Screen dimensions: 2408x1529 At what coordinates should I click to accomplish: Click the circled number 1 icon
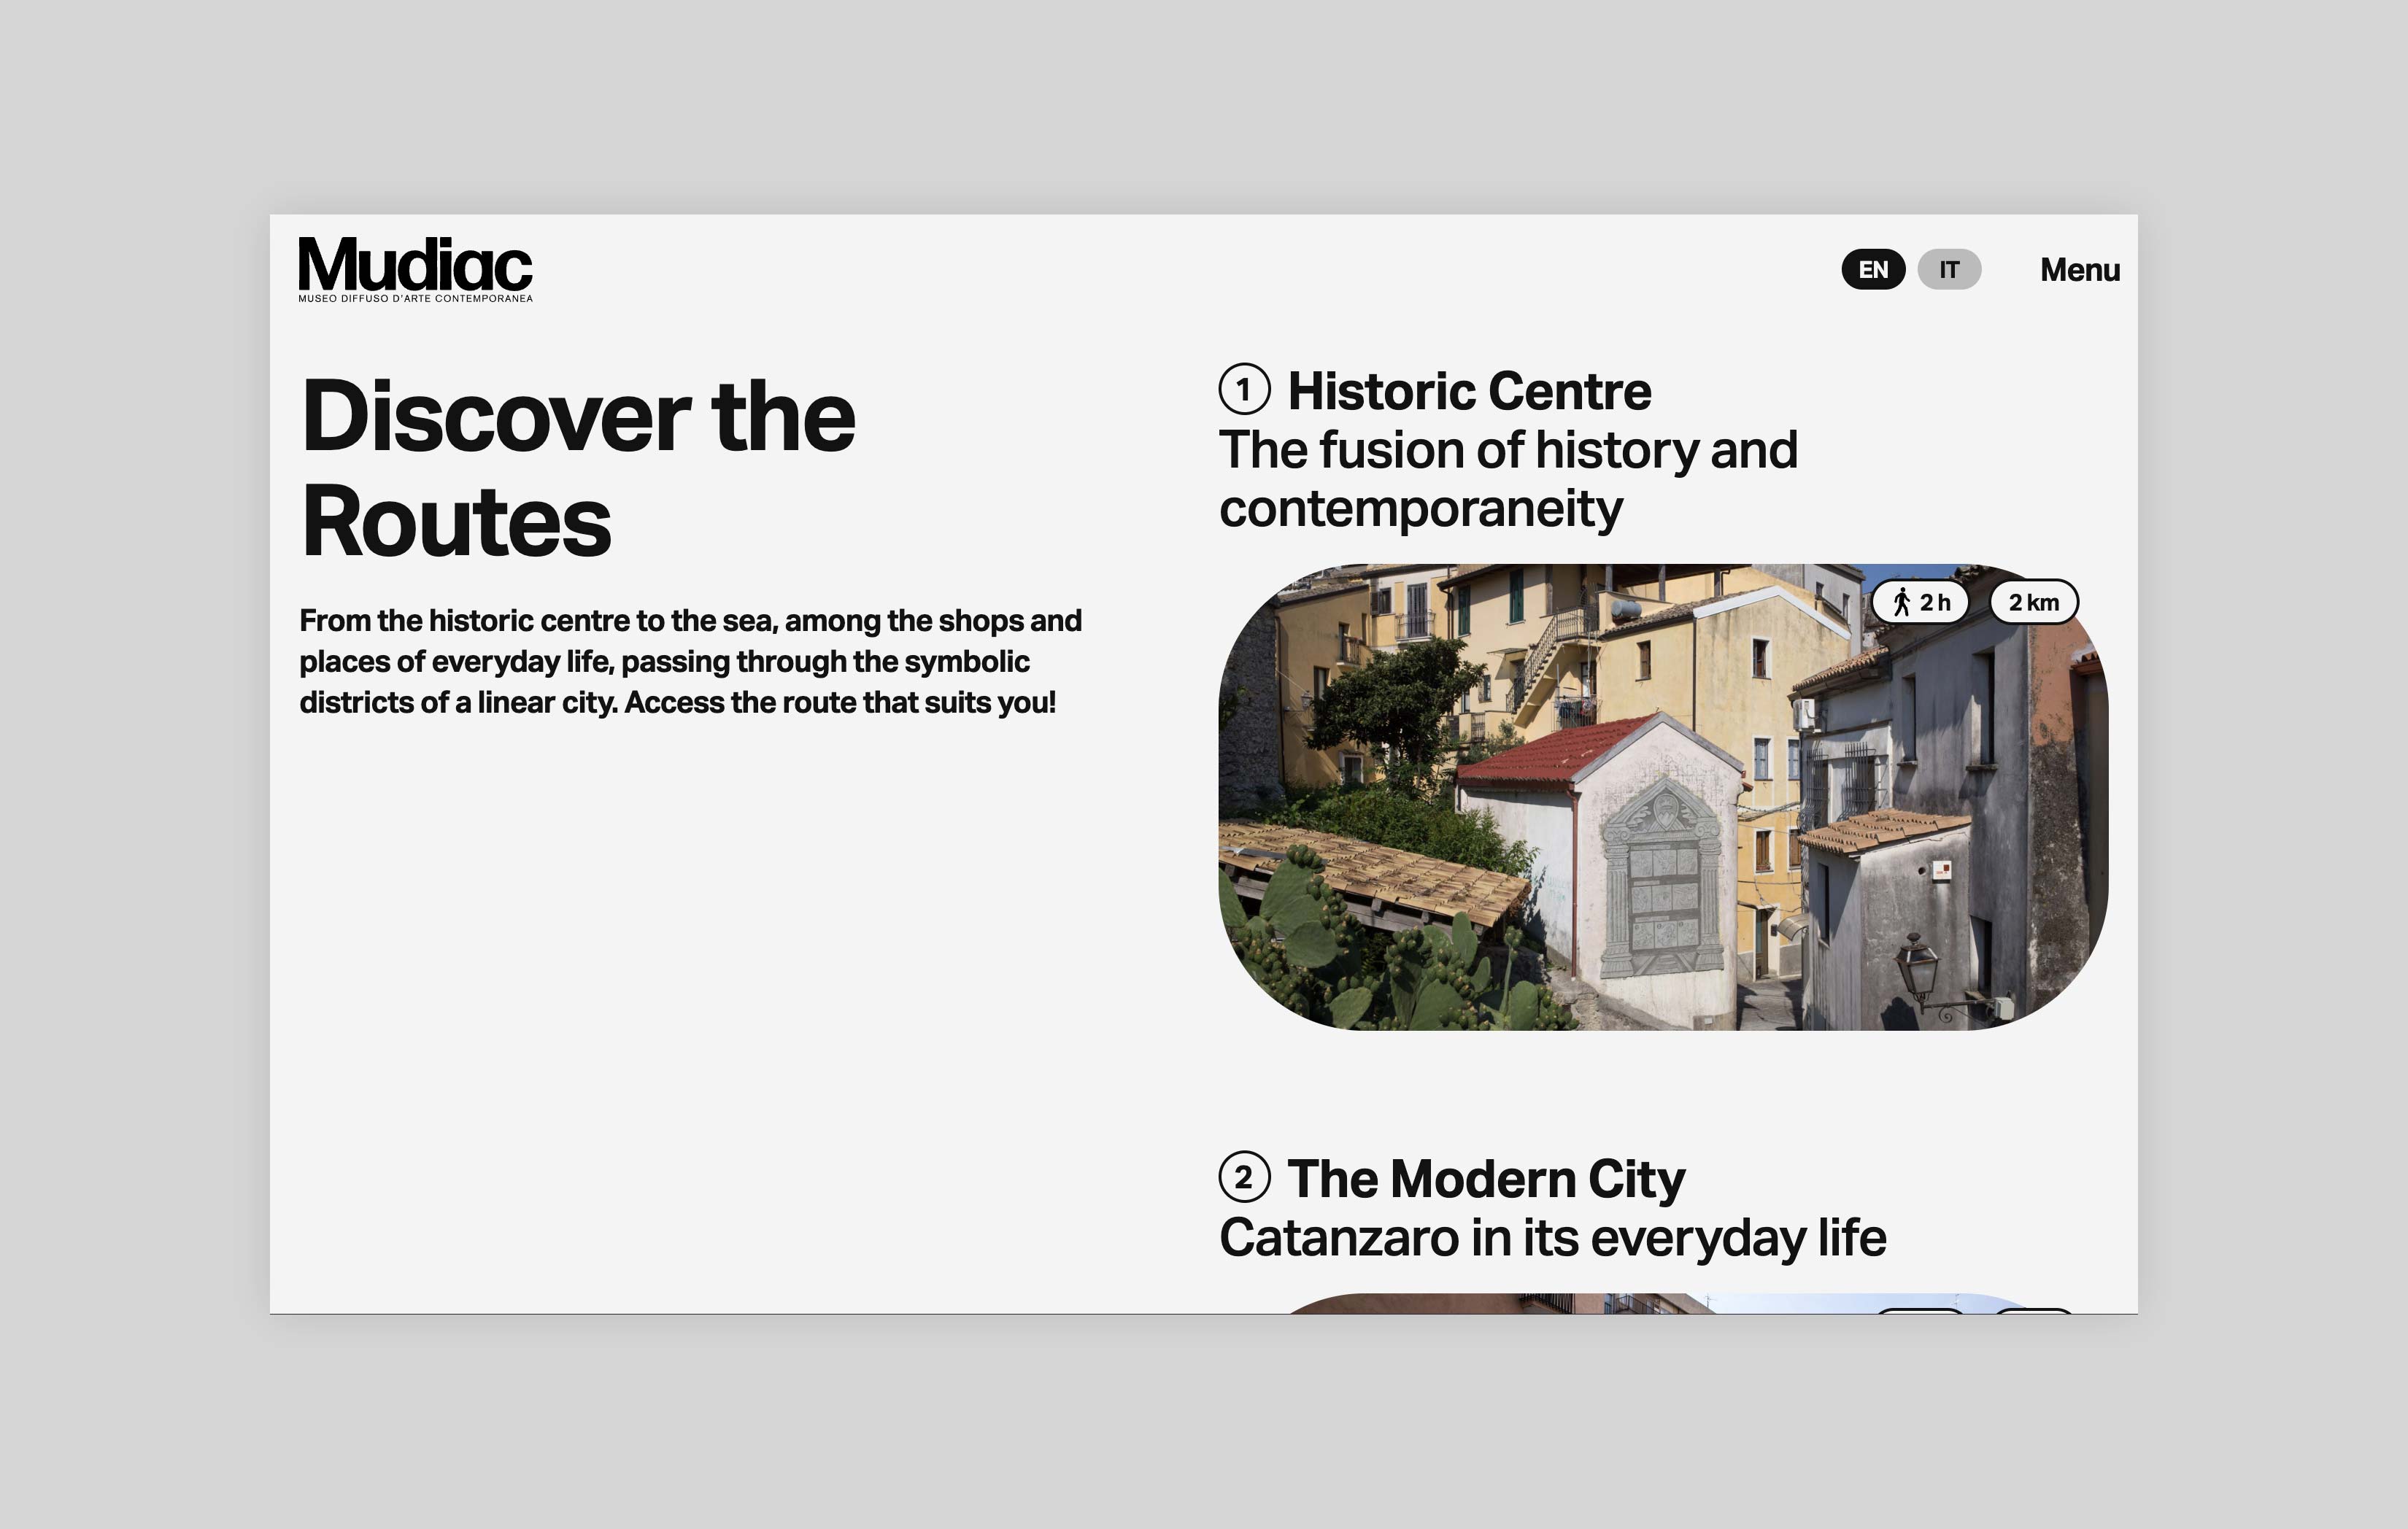coord(1244,389)
